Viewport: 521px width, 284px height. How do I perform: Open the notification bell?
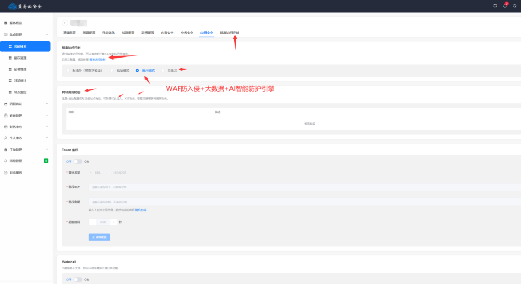pyautogui.click(x=505, y=6)
